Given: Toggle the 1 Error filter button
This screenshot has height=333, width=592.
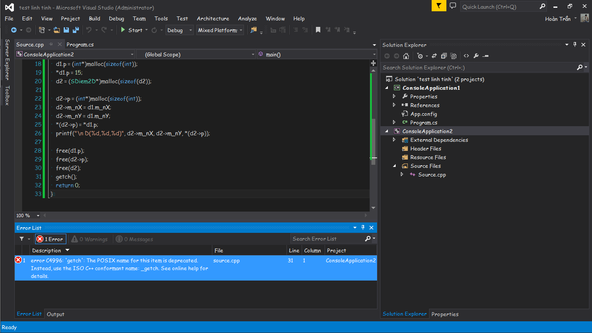Looking at the screenshot, I should point(50,239).
